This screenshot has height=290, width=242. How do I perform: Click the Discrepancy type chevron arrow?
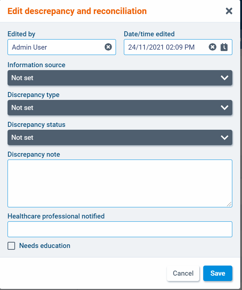pos(224,107)
